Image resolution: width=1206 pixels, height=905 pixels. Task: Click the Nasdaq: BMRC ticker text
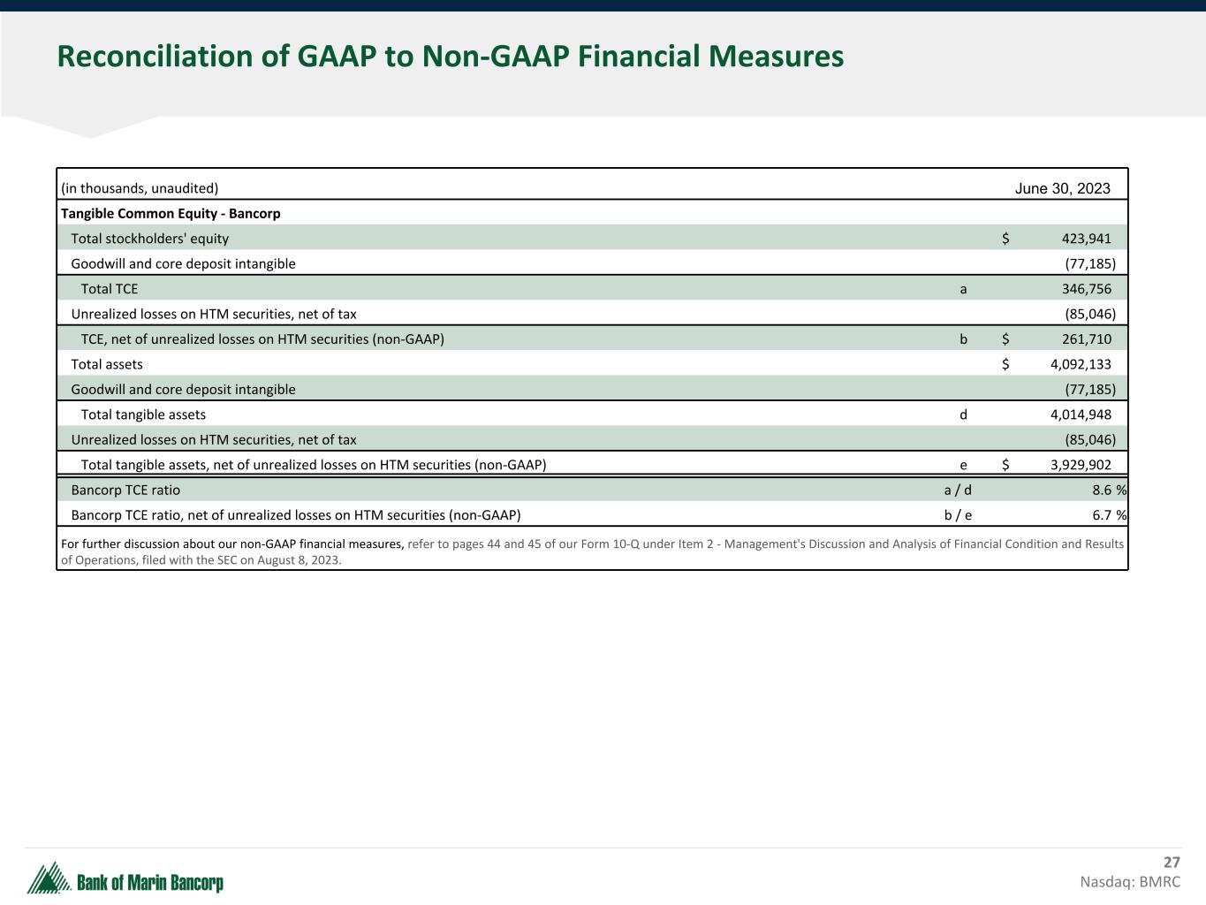(1129, 882)
